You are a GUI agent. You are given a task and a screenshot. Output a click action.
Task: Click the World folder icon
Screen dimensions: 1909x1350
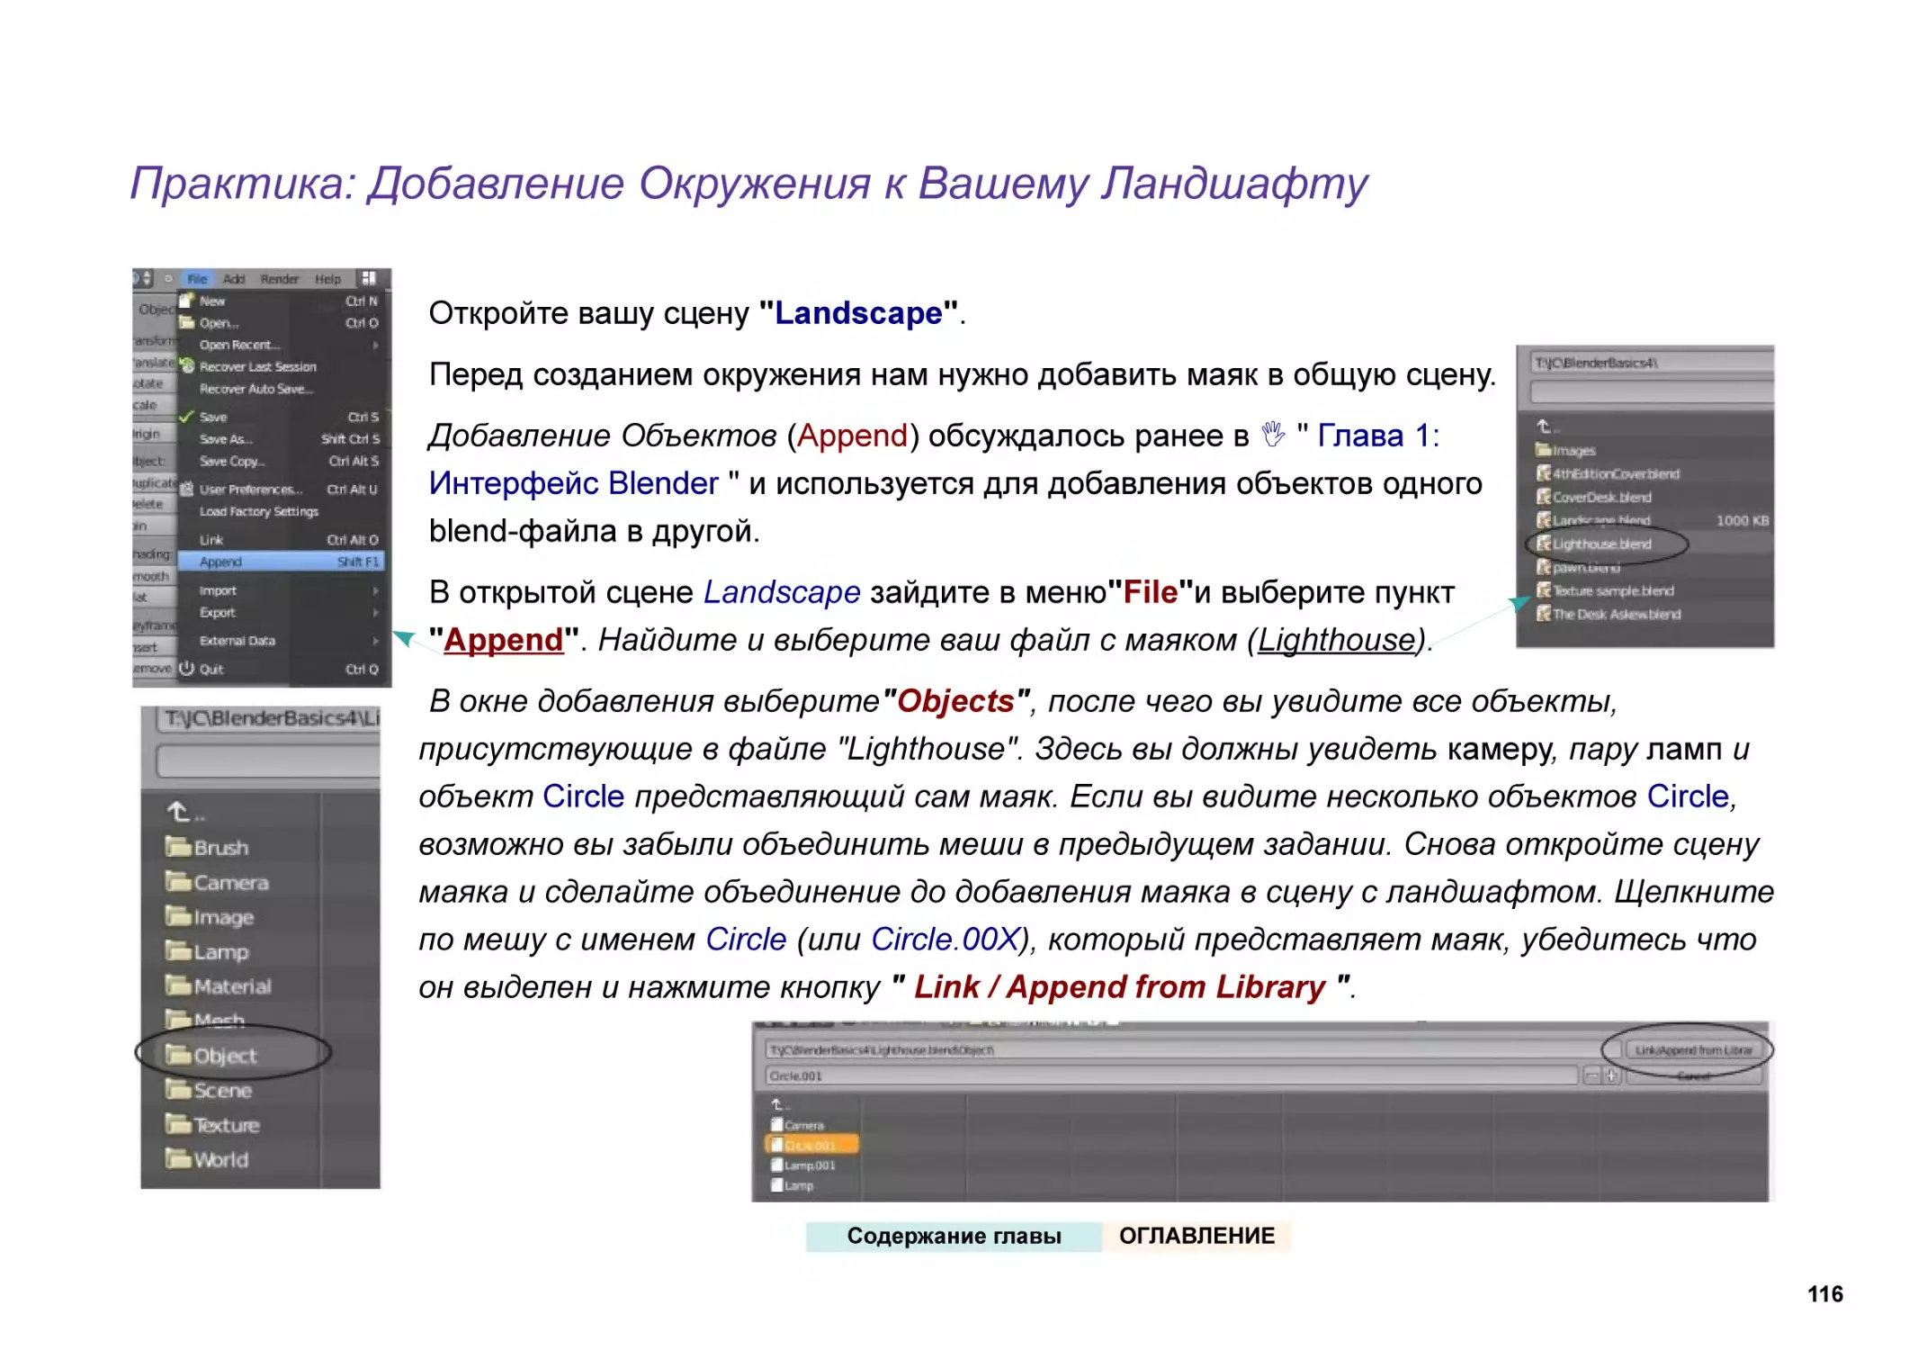[178, 1159]
